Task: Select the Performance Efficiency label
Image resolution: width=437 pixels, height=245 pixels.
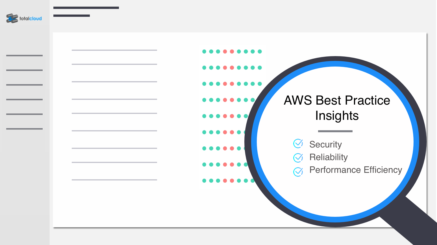Action: pyautogui.click(x=356, y=170)
